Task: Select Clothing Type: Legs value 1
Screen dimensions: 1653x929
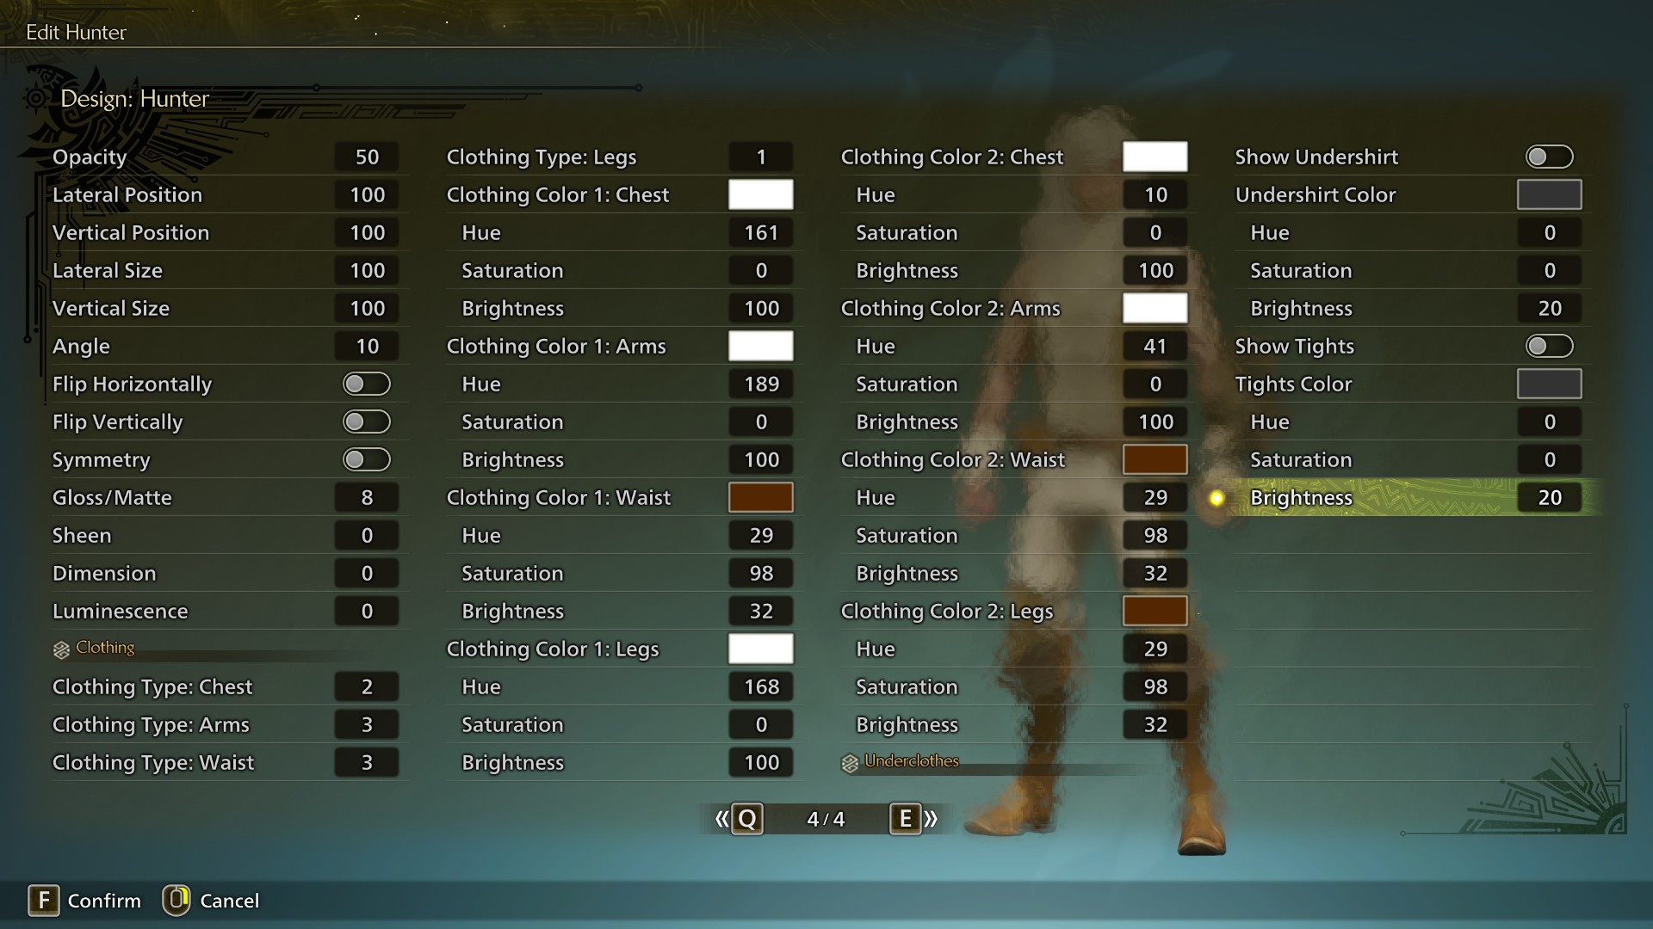Action: tap(761, 157)
